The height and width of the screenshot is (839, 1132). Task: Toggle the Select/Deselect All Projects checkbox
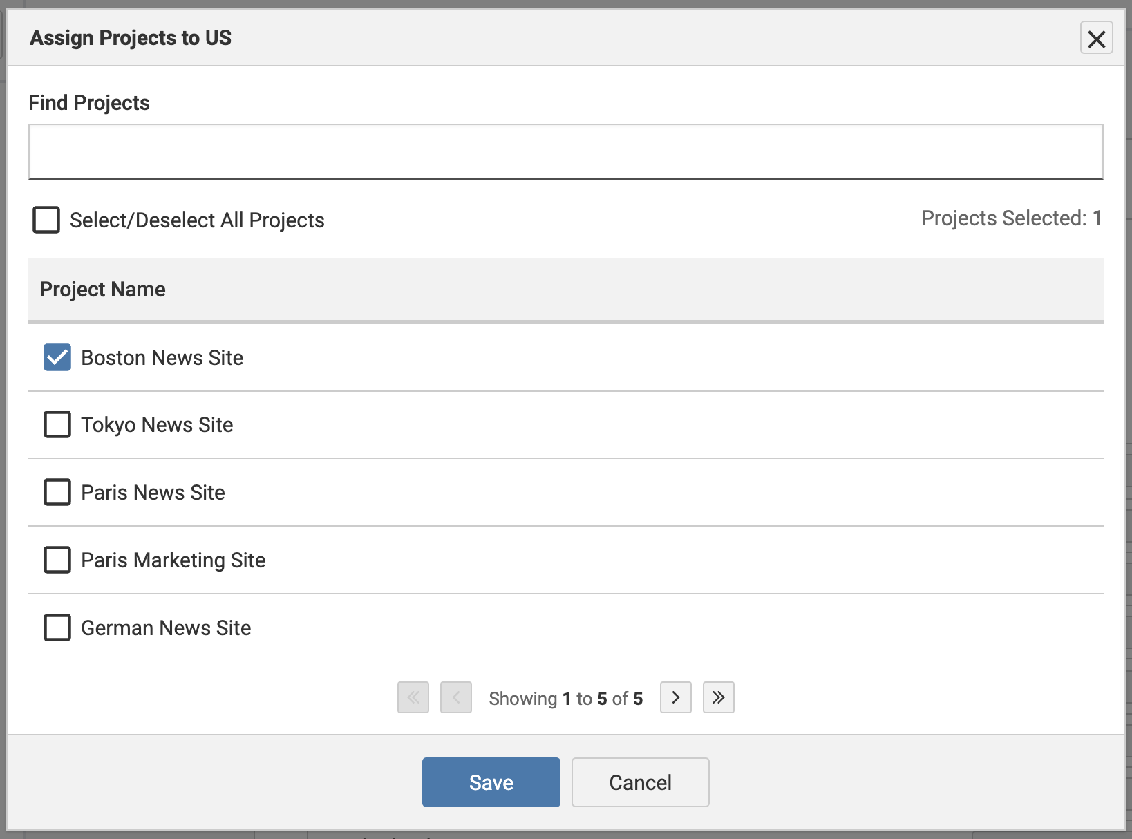pos(46,220)
